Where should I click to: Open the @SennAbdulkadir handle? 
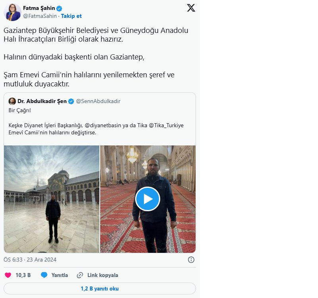98,101
